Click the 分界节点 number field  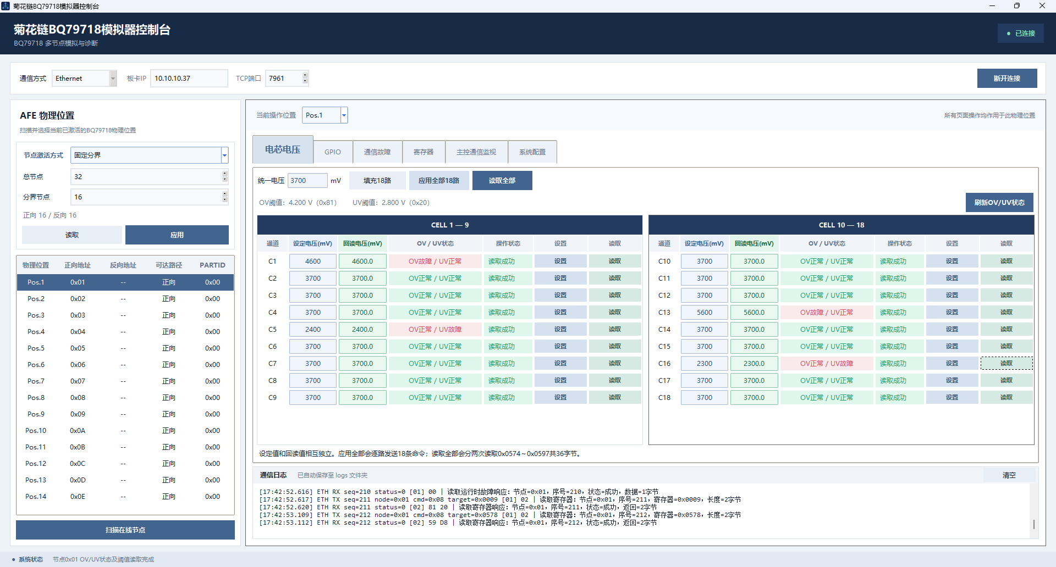pos(146,197)
